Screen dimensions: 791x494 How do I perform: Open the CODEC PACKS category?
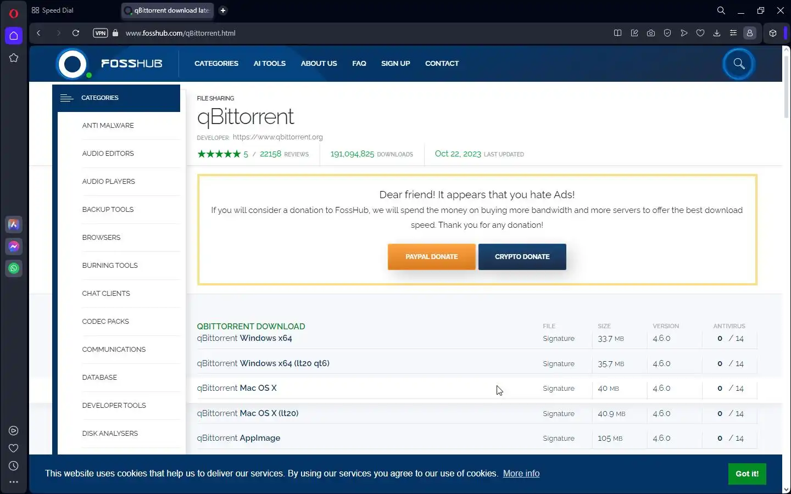pyautogui.click(x=105, y=322)
